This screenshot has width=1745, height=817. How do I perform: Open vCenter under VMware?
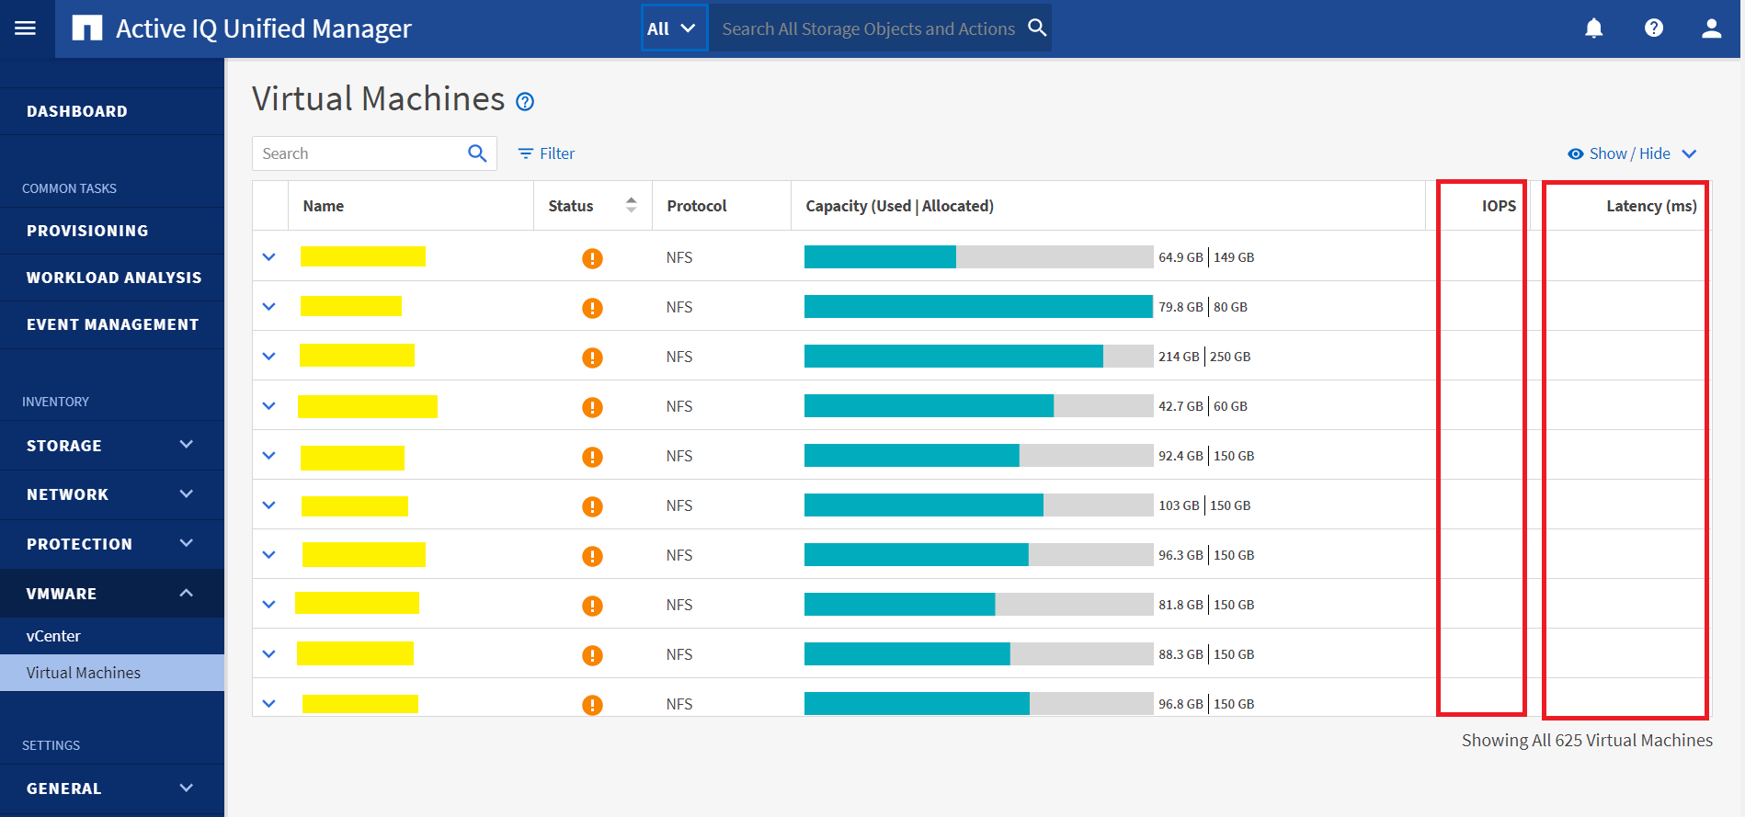pos(53,636)
